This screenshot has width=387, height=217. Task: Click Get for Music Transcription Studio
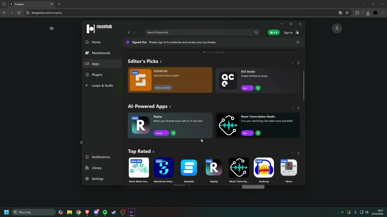click(x=245, y=133)
